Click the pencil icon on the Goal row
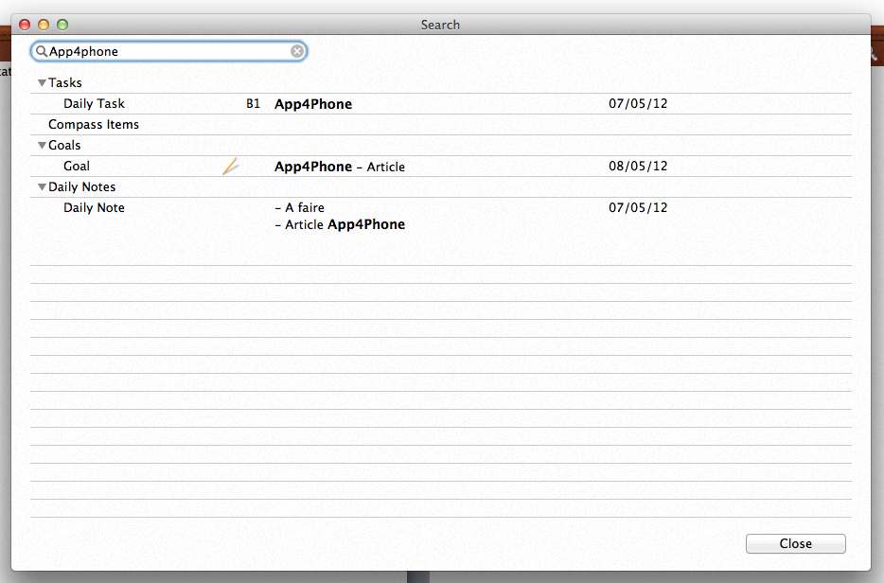The image size is (884, 583). (x=231, y=167)
